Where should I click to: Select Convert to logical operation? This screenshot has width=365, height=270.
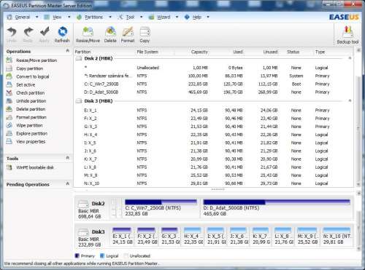33,76
